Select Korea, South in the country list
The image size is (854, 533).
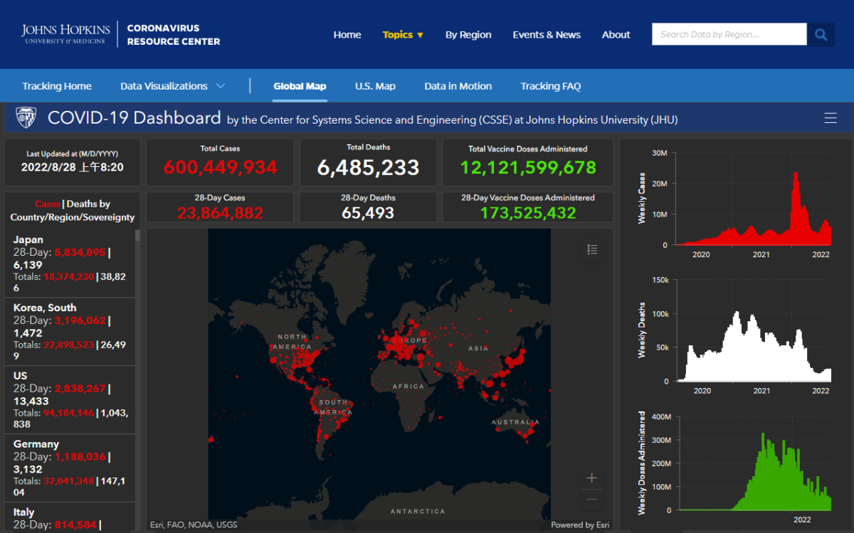point(70,332)
